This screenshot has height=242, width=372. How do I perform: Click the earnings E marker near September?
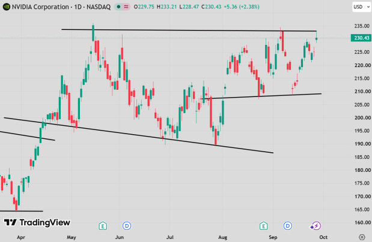pyautogui.click(x=264, y=226)
